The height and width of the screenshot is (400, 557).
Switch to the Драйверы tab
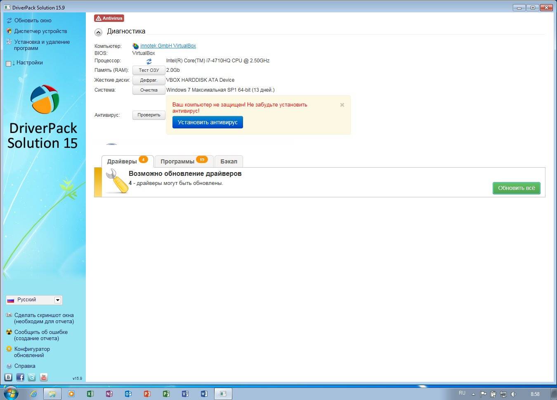[127, 161]
